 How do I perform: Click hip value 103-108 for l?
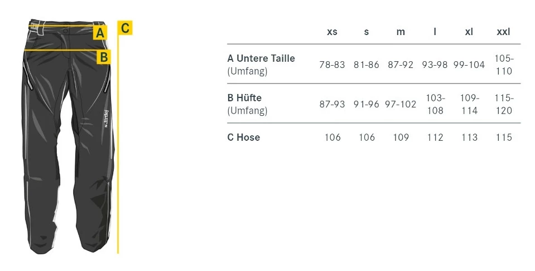click(x=435, y=104)
